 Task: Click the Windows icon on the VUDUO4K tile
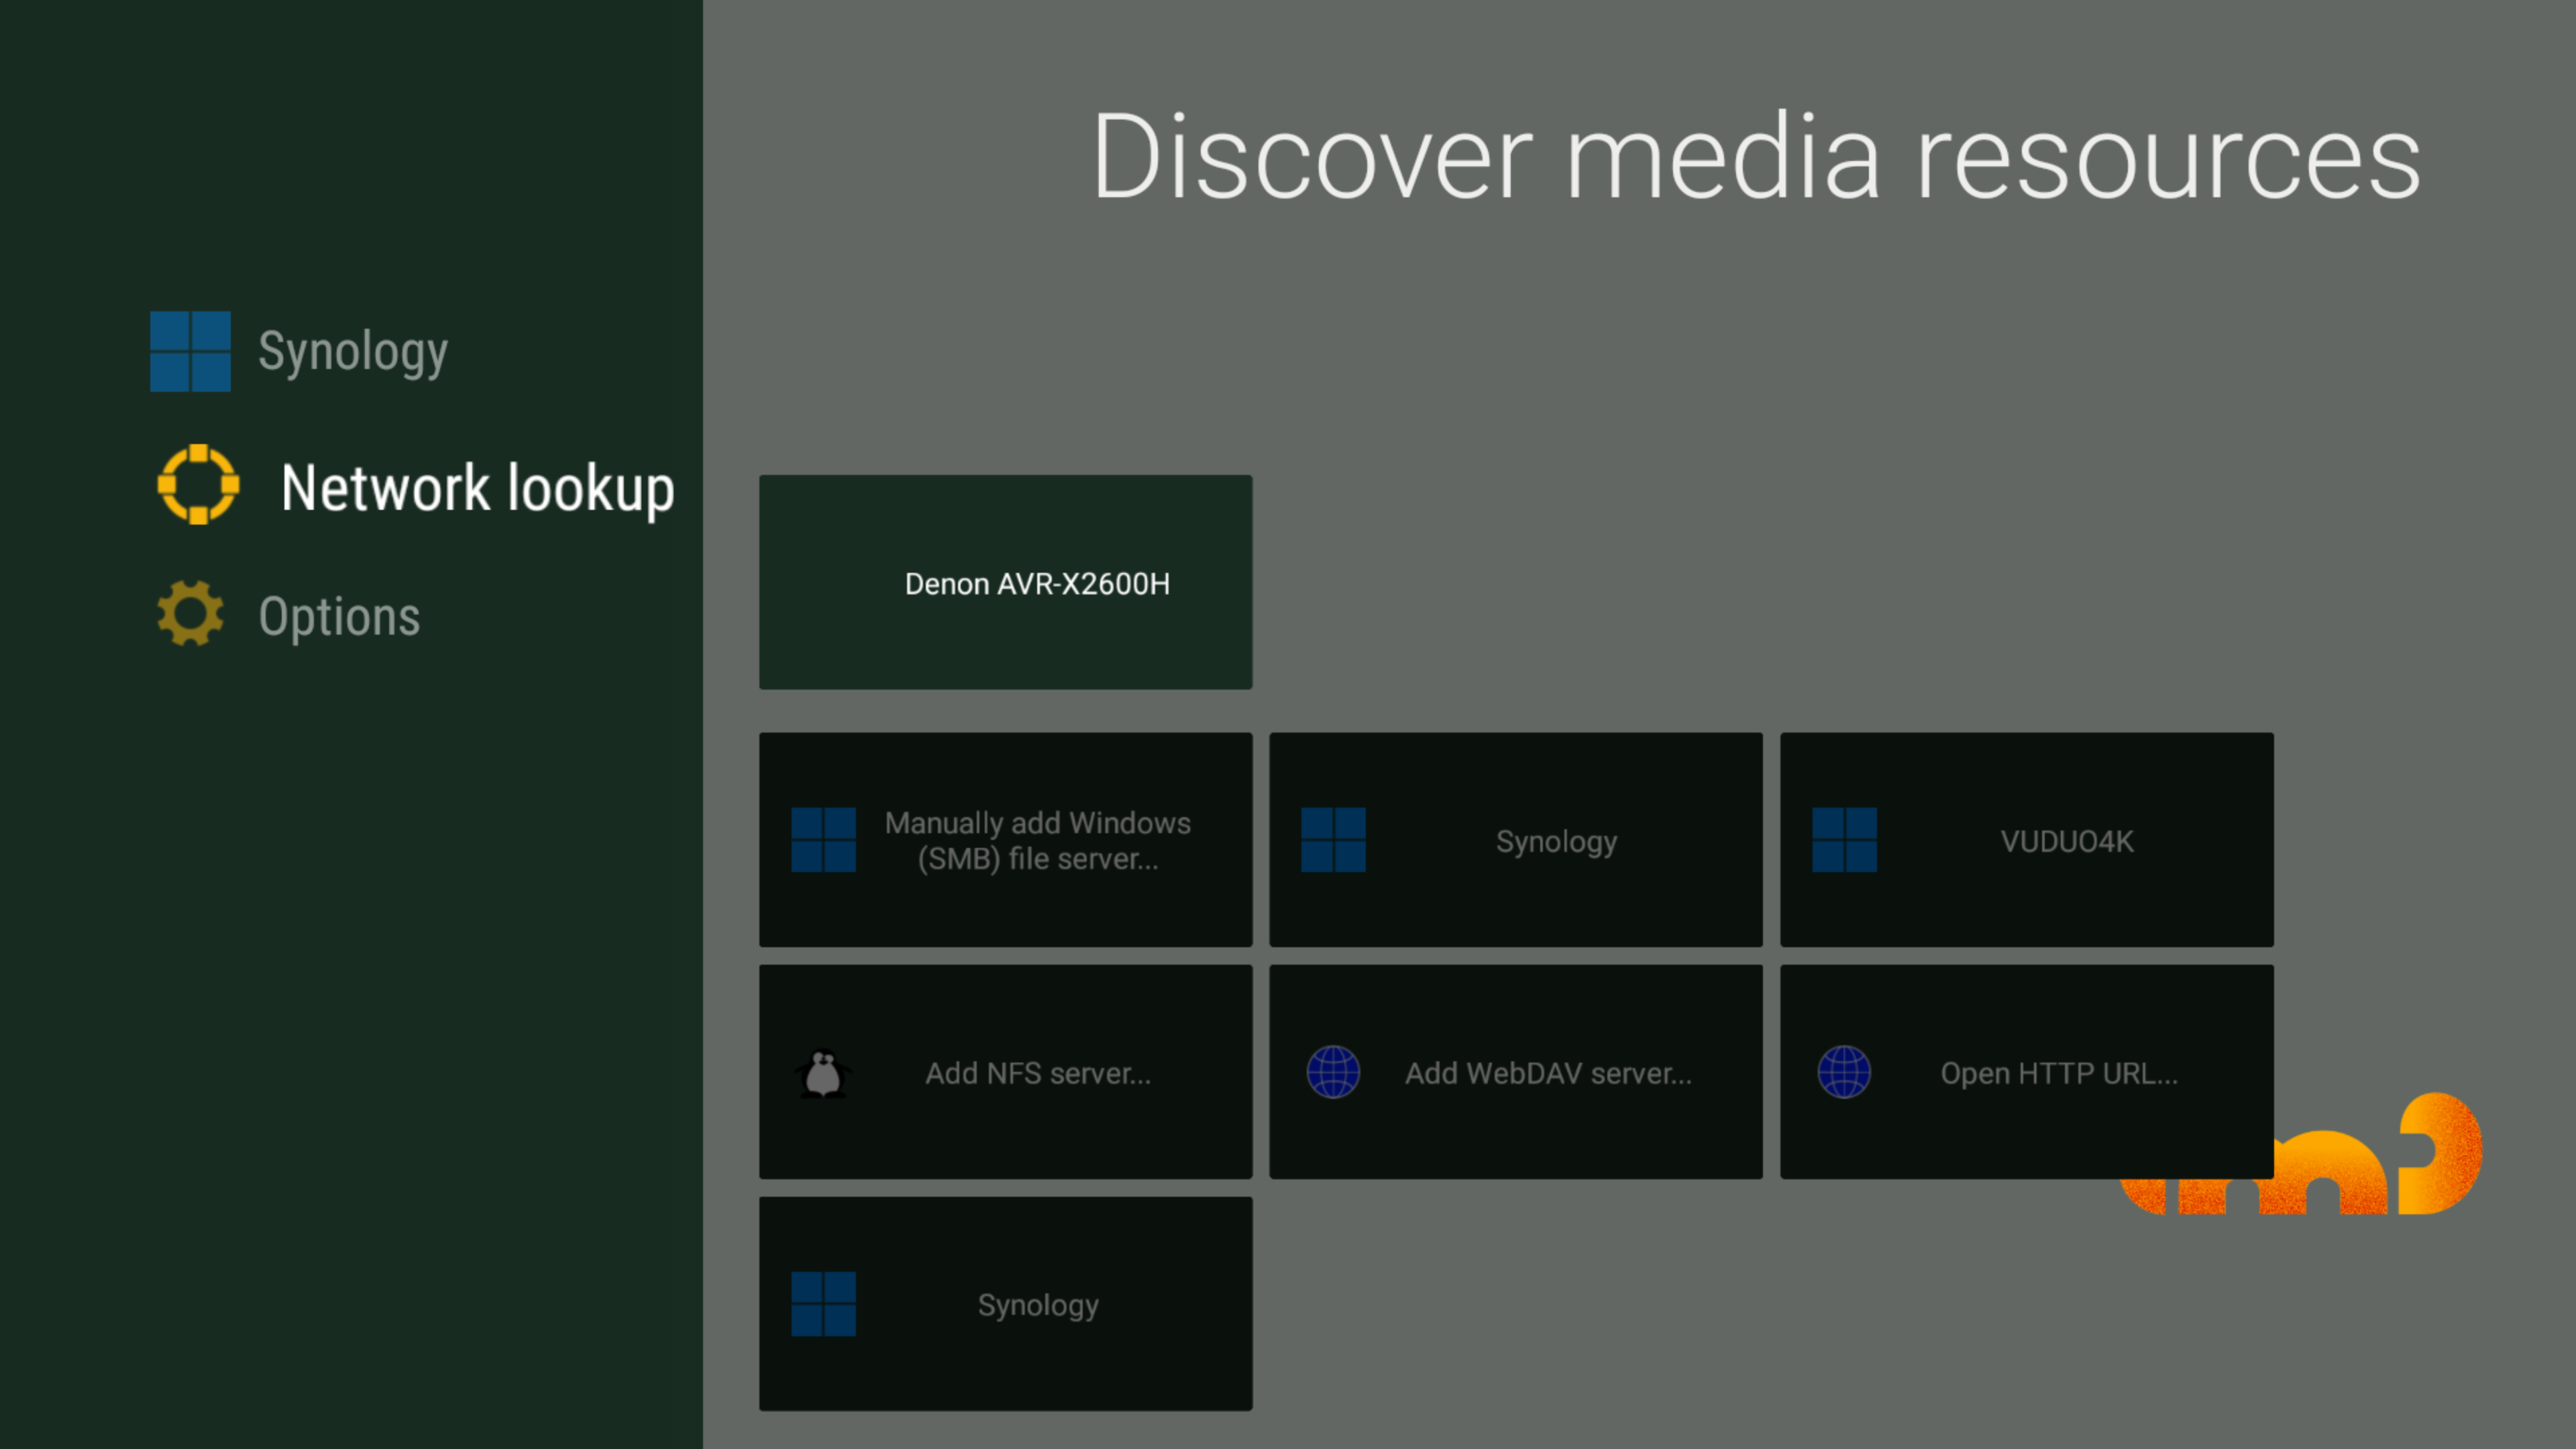coord(1844,840)
